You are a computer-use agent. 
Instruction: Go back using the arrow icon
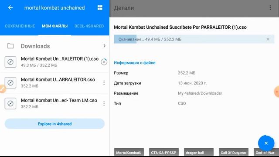pos(10,8)
